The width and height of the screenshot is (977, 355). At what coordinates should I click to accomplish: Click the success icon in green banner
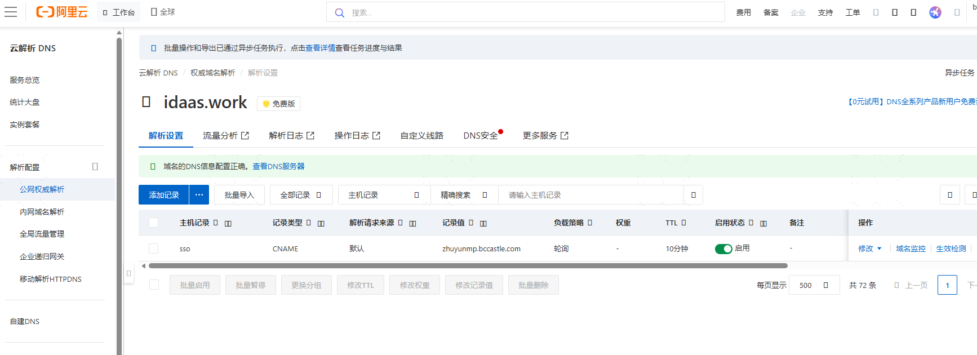click(x=153, y=167)
